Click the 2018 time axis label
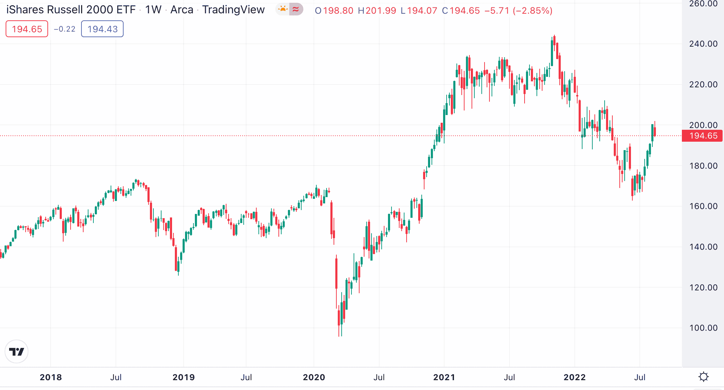 click(x=51, y=377)
